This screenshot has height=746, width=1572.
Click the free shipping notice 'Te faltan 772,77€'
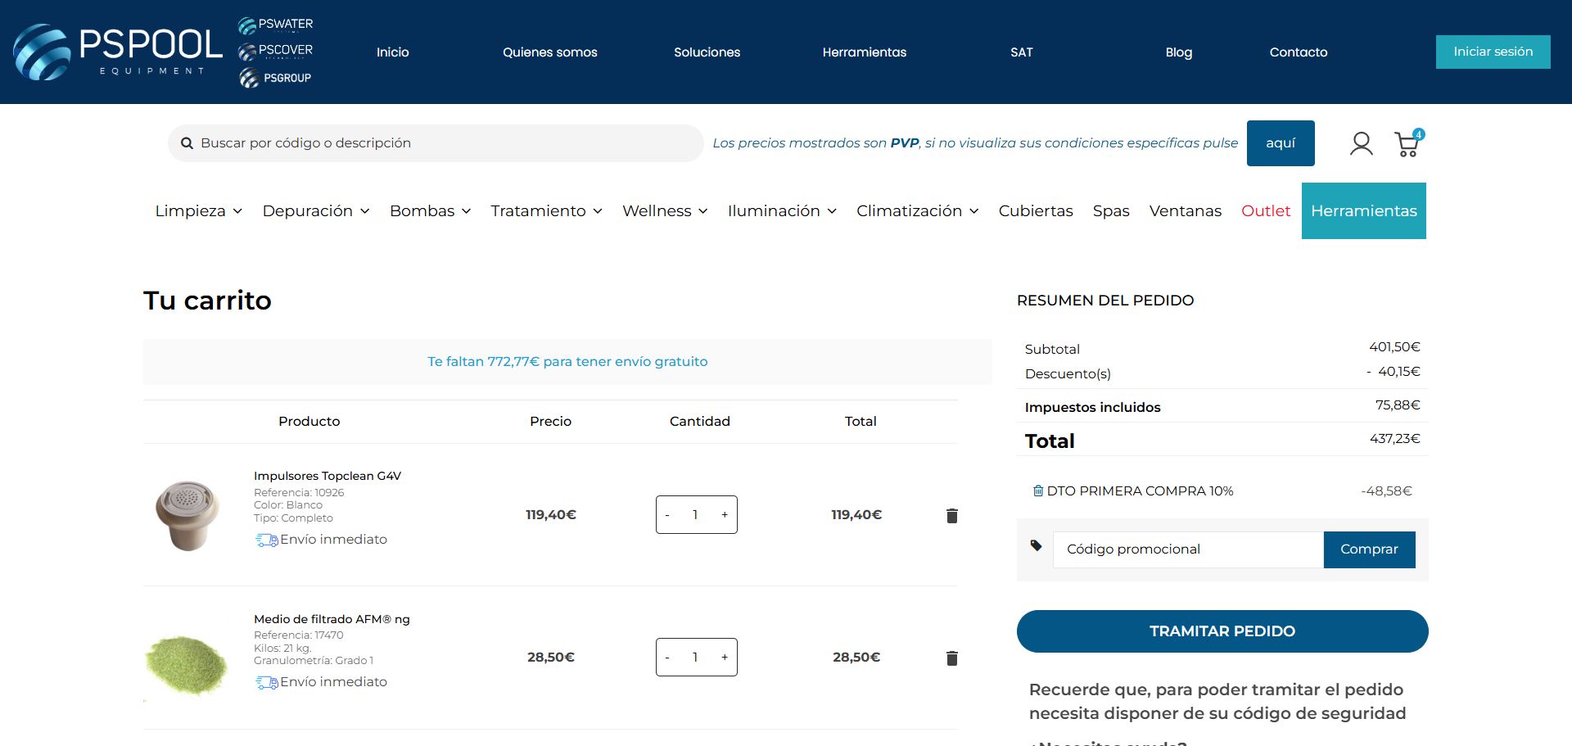coord(567,362)
